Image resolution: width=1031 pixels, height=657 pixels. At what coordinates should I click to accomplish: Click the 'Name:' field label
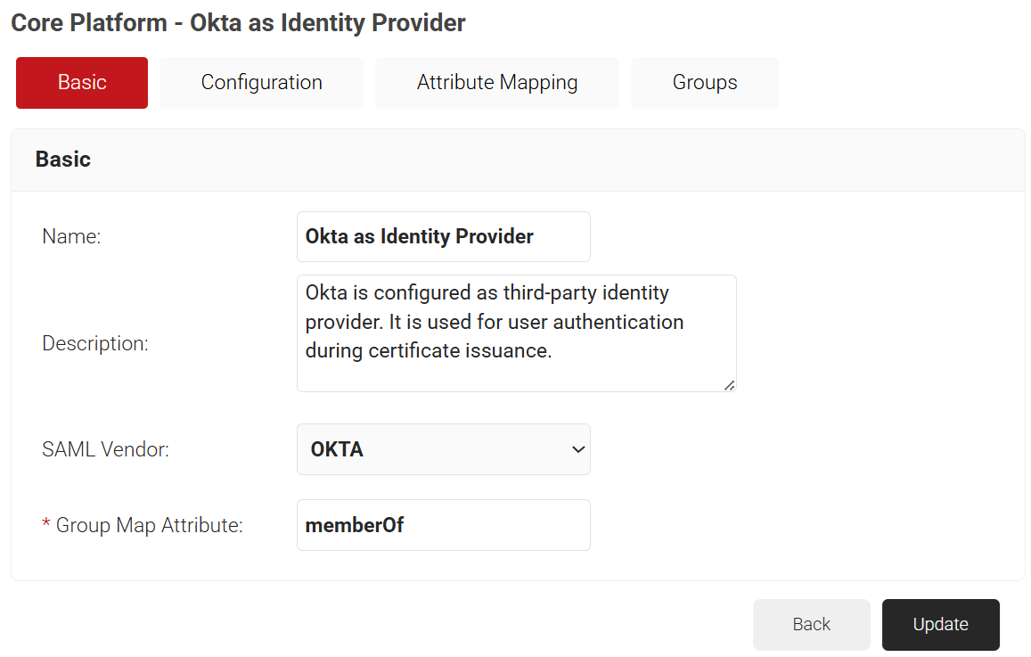tap(71, 237)
